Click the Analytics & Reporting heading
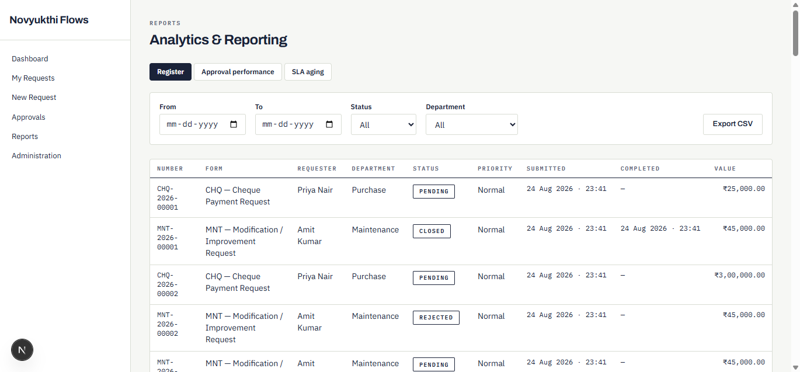 (218, 40)
